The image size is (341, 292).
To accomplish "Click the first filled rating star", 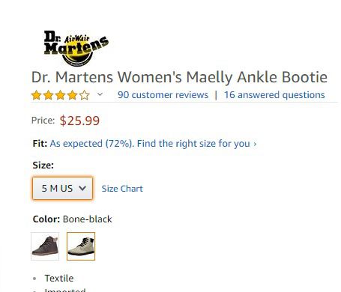I will coord(36,95).
